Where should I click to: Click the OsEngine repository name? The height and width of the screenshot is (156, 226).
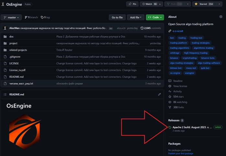pyautogui.click(x=14, y=4)
